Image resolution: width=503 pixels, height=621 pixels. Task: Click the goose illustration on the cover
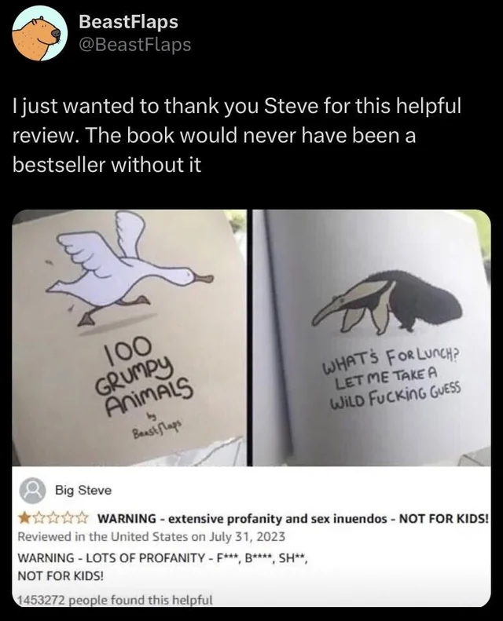click(x=130, y=269)
